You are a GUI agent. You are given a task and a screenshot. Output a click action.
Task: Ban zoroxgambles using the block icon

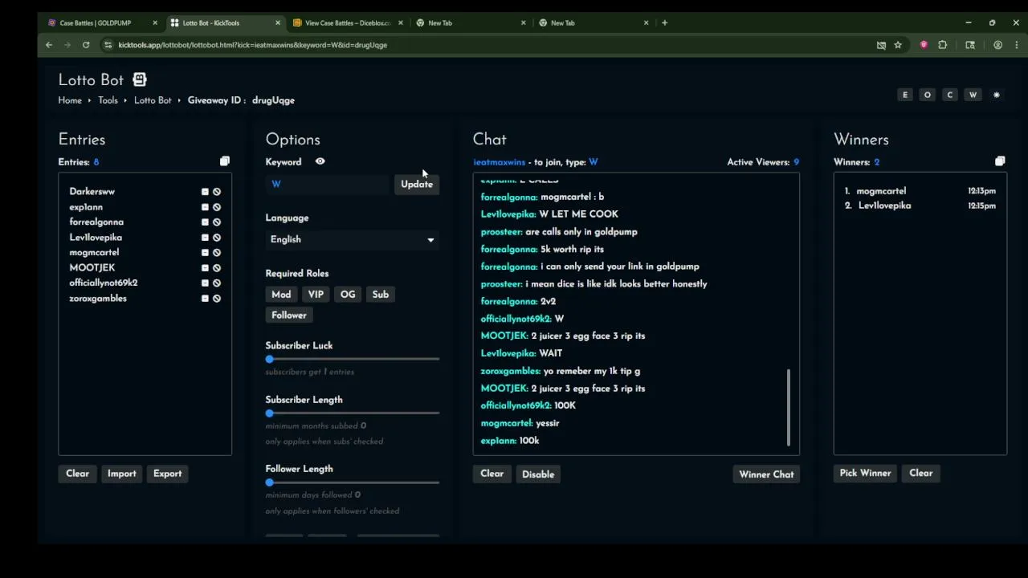coord(217,299)
